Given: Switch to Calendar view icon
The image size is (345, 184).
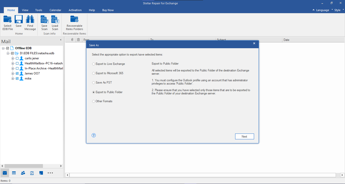Looking at the screenshot, I should click(14, 173).
